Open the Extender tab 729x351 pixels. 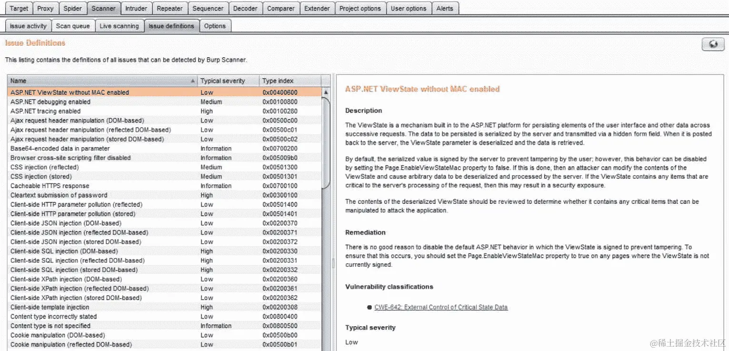click(x=317, y=8)
